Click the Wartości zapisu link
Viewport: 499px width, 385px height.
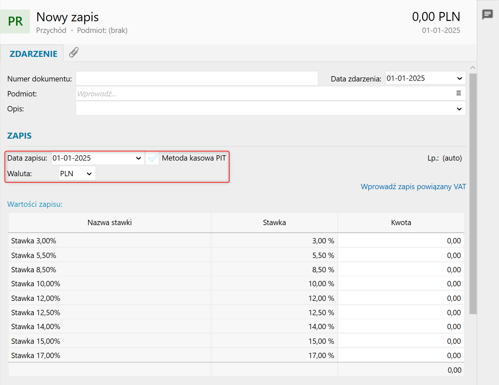click(x=35, y=204)
